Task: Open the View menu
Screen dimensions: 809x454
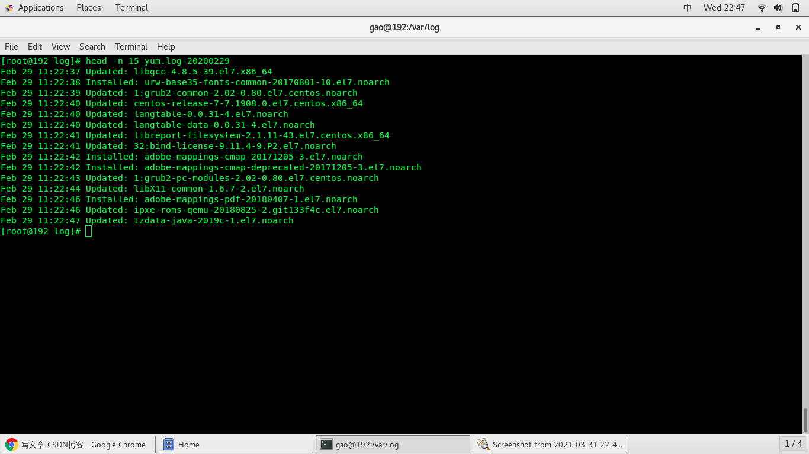Action: 60,46
